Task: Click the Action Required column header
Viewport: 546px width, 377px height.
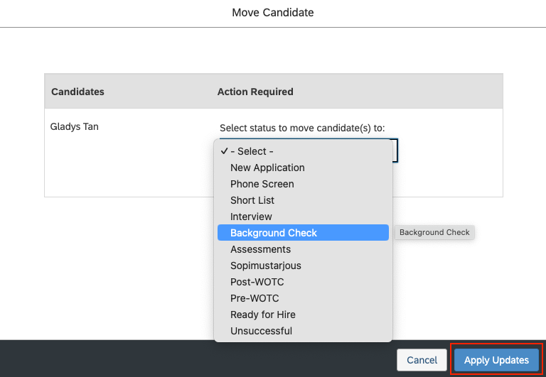Action: (255, 92)
